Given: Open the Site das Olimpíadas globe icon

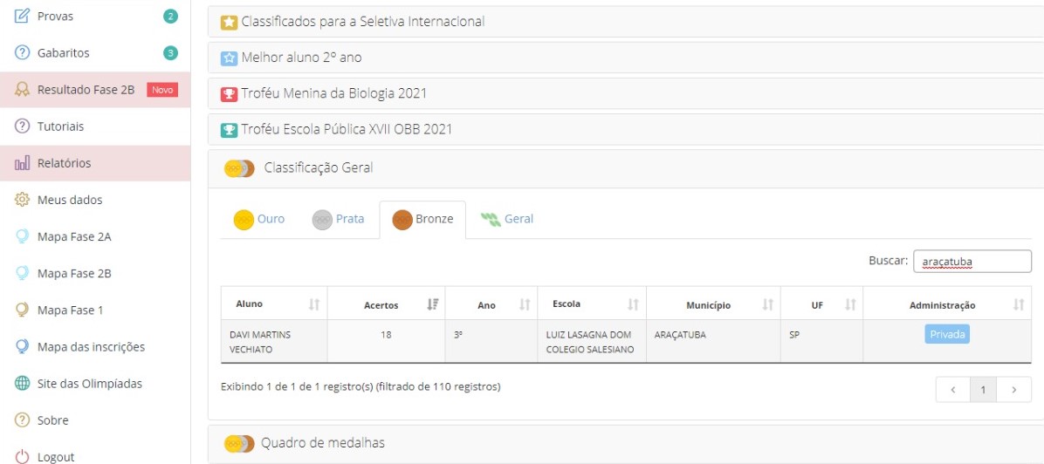Looking at the screenshot, I should (x=22, y=384).
